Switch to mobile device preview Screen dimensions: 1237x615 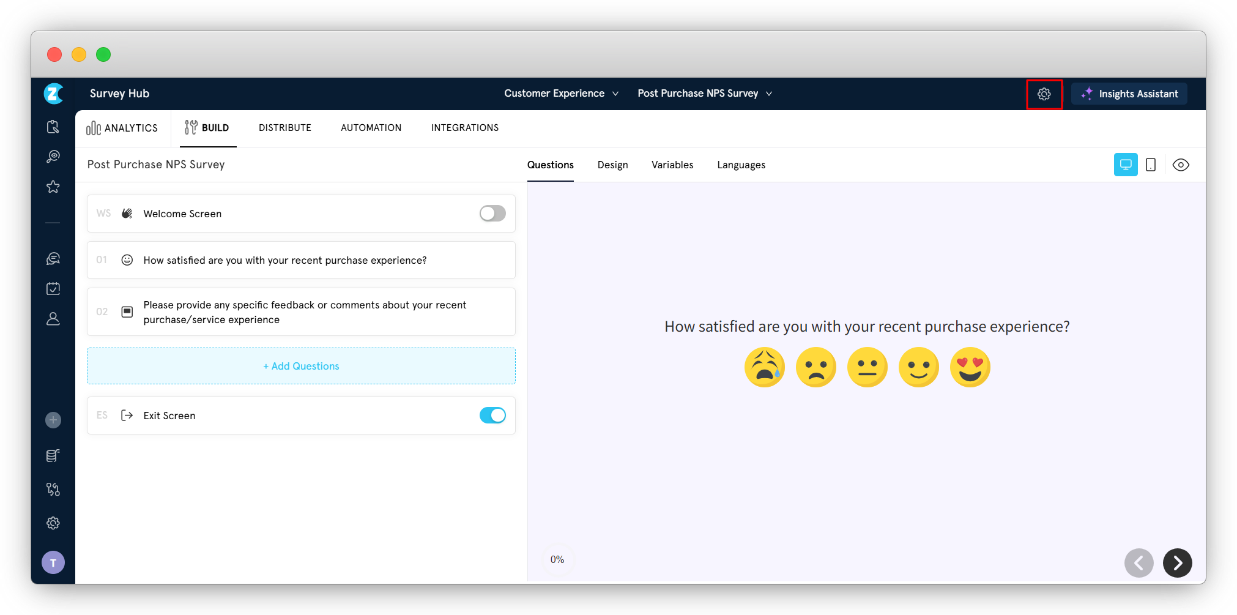click(1150, 165)
